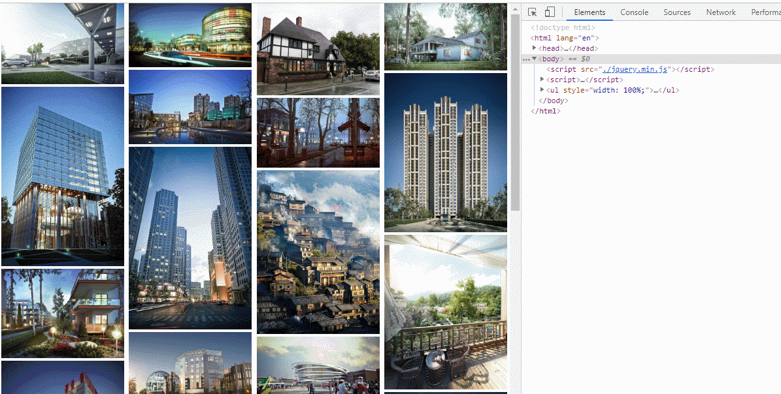Viewport: 781px width, 394px height.
Task: Open the colorful curved glass building night image
Action: (x=190, y=35)
